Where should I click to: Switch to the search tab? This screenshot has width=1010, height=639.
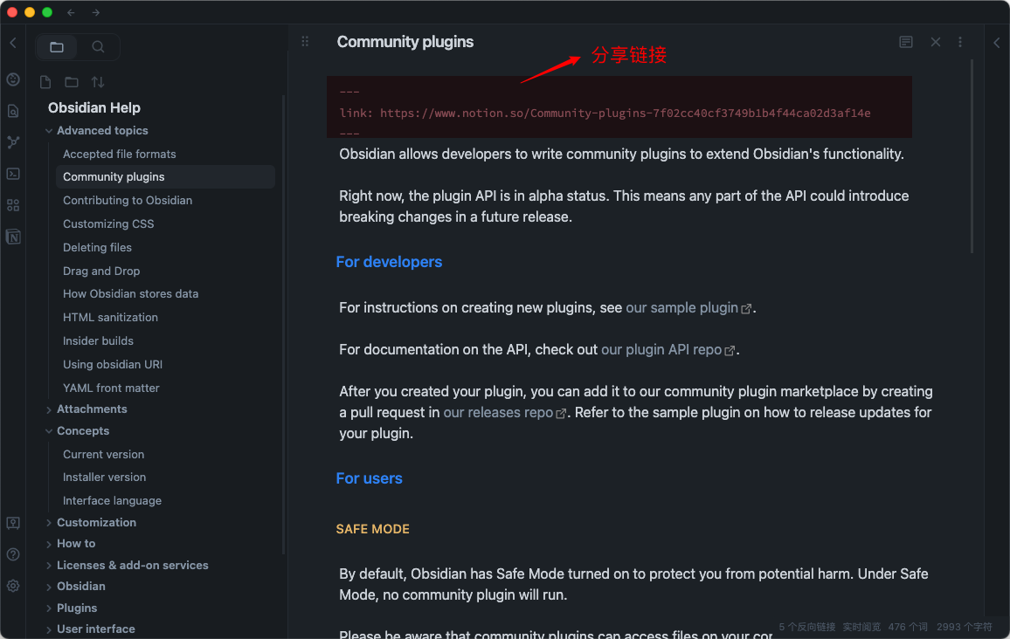(x=98, y=47)
